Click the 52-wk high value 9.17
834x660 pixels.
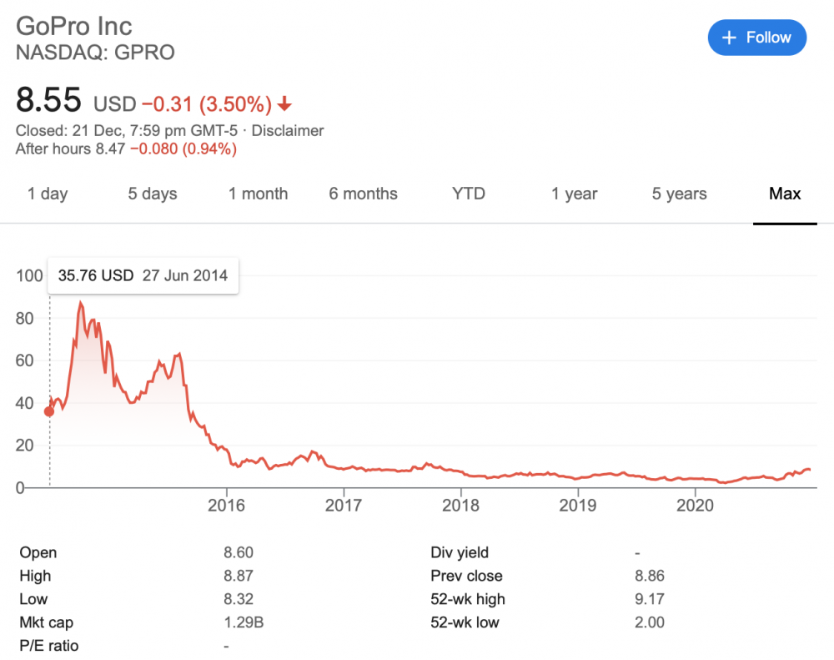click(649, 599)
